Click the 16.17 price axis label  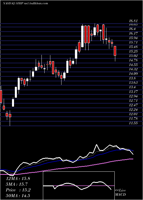click(x=133, y=33)
